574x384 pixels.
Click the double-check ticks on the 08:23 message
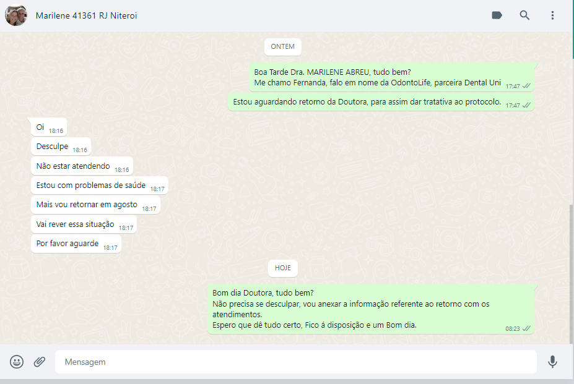(526, 328)
